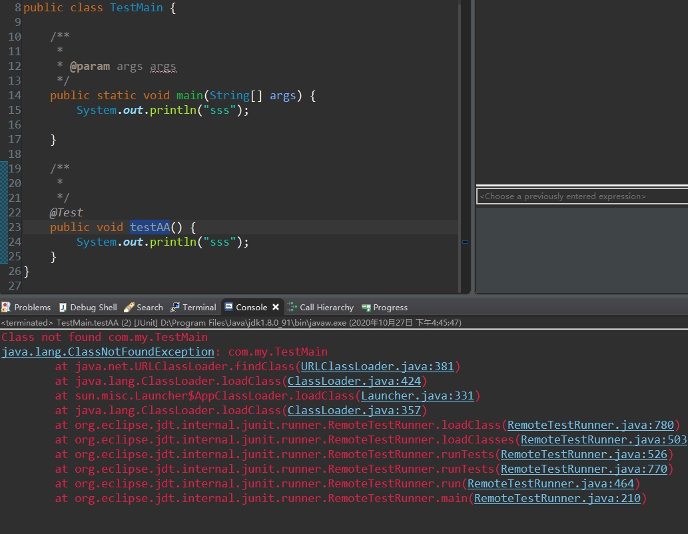Viewport: 688px width, 534px height.
Task: Click the Console monitor icon
Action: [228, 307]
